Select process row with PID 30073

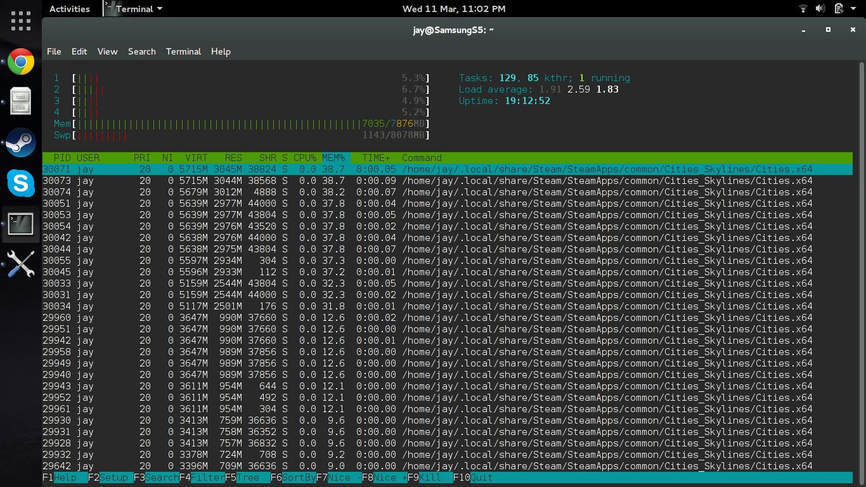coord(448,181)
